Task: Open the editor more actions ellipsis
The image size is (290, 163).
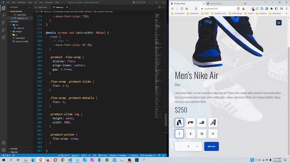Action: point(164,7)
